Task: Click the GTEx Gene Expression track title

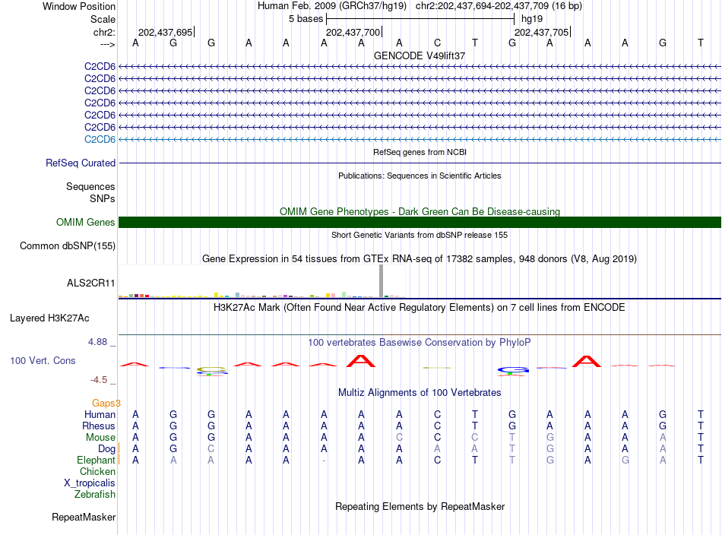Action: coord(420,258)
